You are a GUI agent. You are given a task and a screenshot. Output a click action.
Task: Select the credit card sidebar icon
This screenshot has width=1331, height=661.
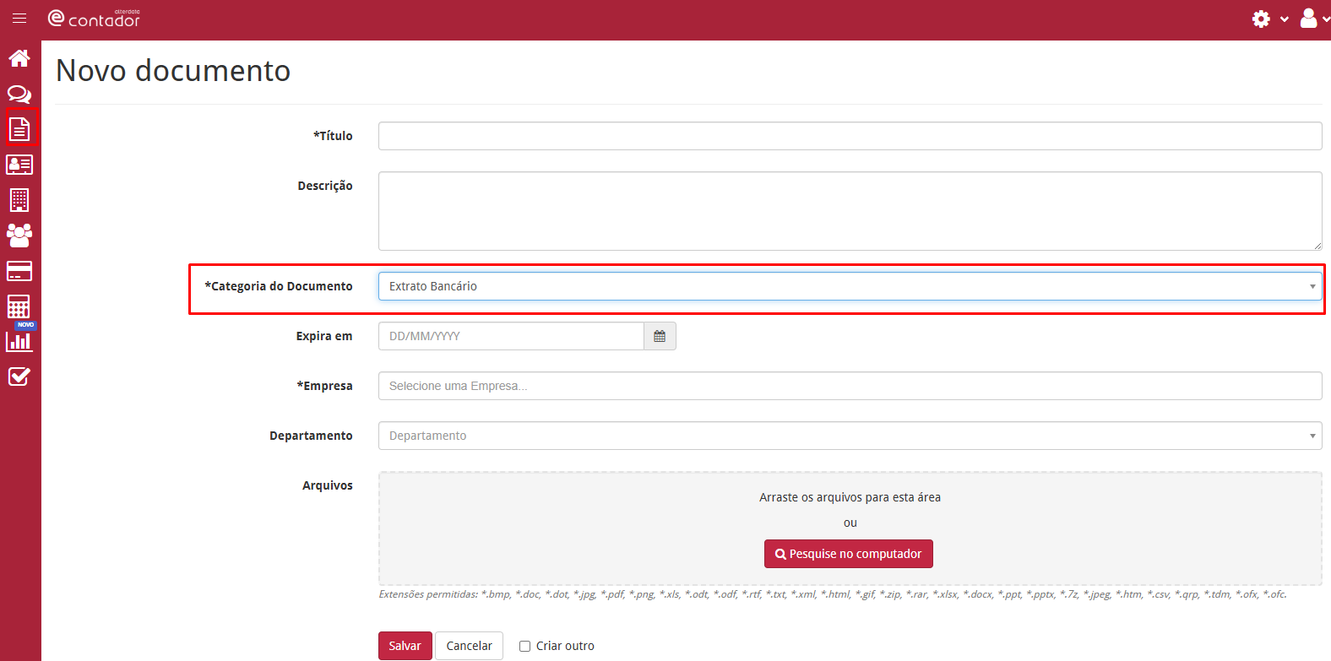[19, 271]
